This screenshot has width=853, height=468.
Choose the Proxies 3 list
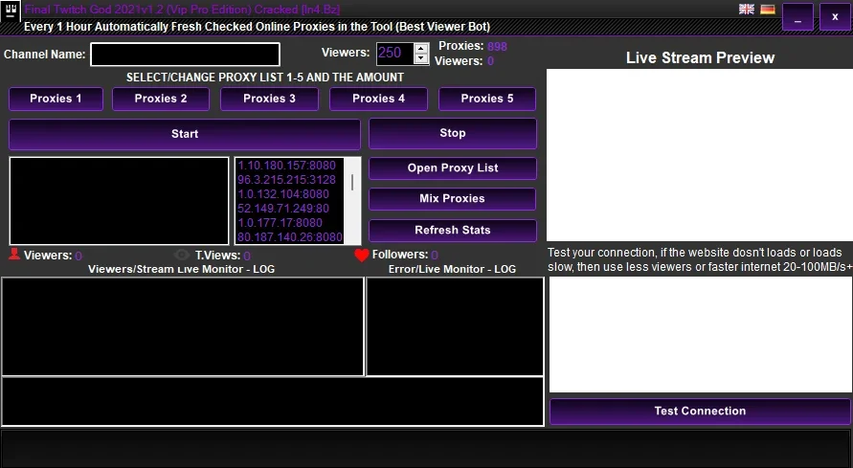[x=269, y=99]
